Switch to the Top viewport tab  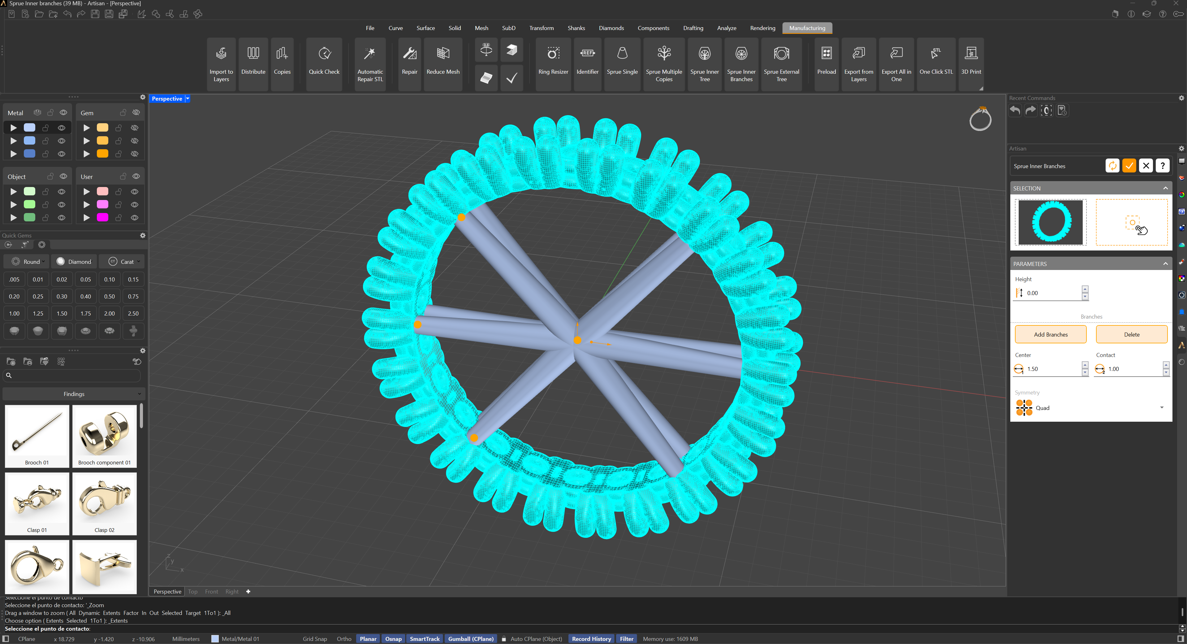pyautogui.click(x=192, y=592)
